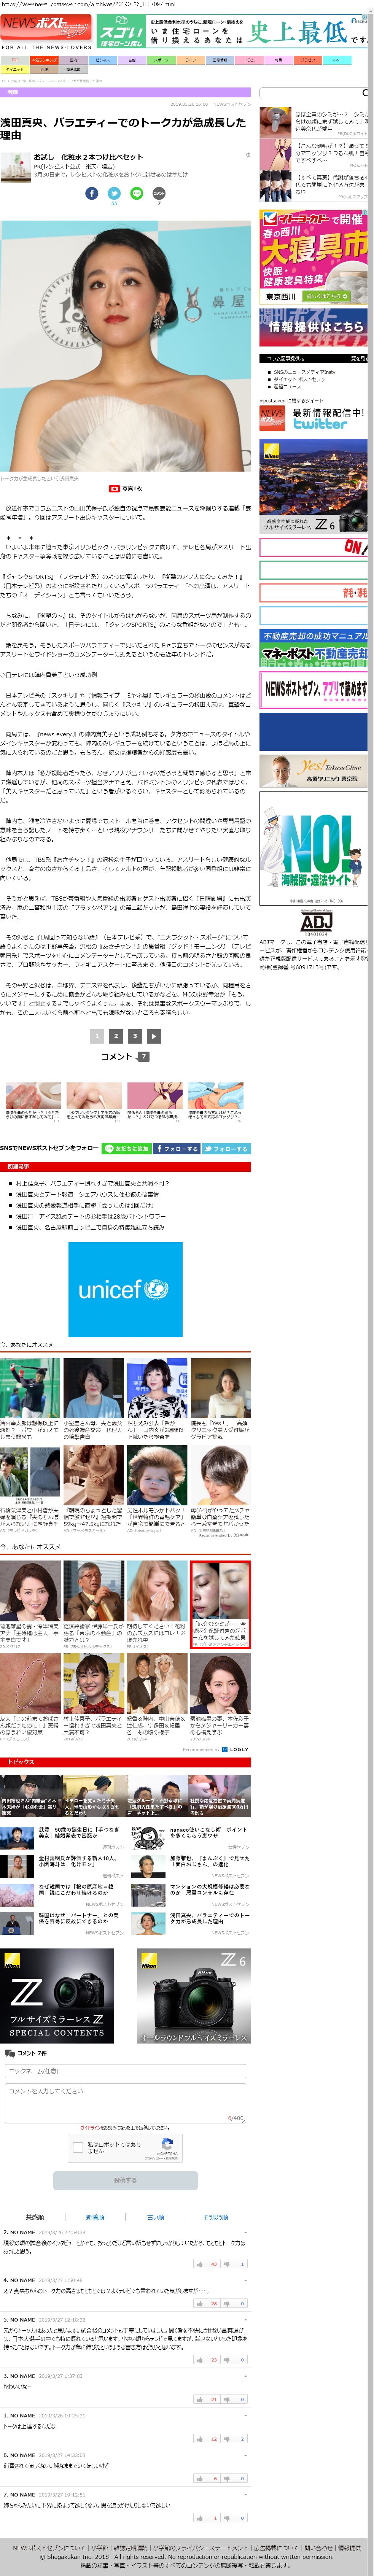Submit comment with 投稿する button
The width and height of the screenshot is (374, 2576).
click(125, 2180)
